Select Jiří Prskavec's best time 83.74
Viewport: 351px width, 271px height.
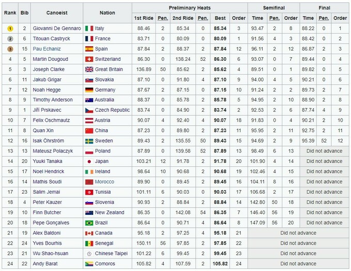click(220, 110)
